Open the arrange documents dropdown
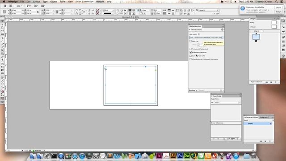 pyautogui.click(x=43, y=6)
